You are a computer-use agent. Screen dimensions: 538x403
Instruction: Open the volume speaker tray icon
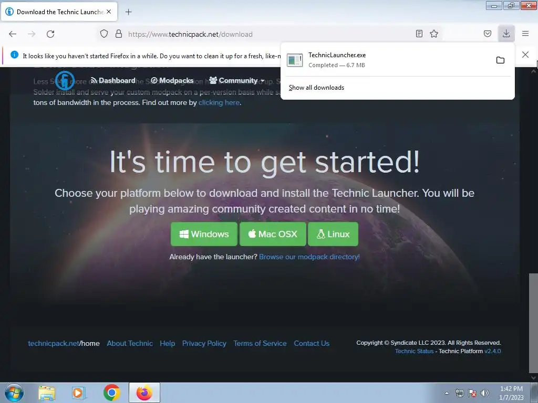(x=485, y=393)
